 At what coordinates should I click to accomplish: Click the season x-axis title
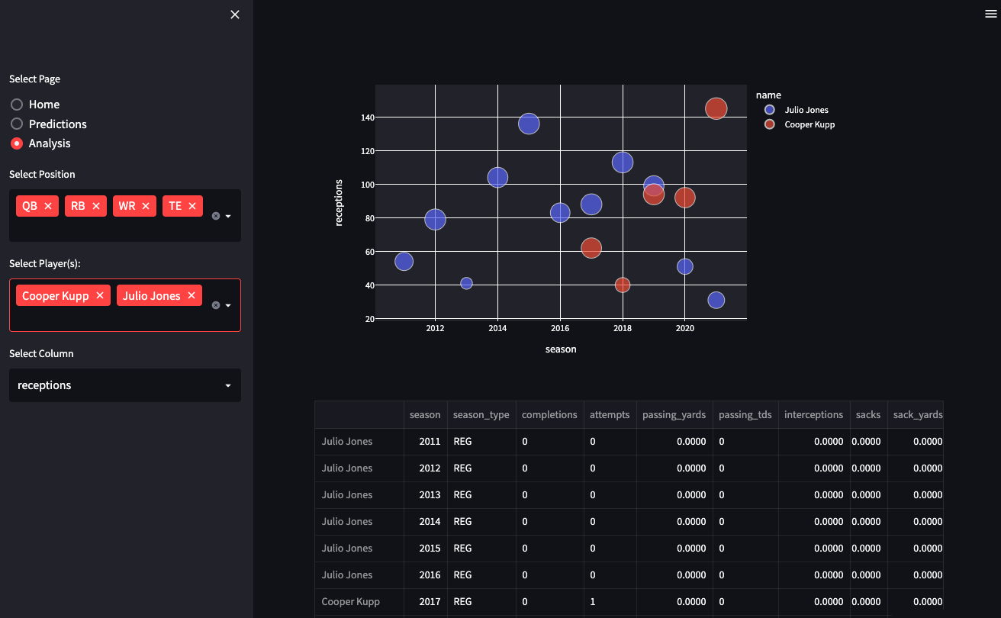561,349
